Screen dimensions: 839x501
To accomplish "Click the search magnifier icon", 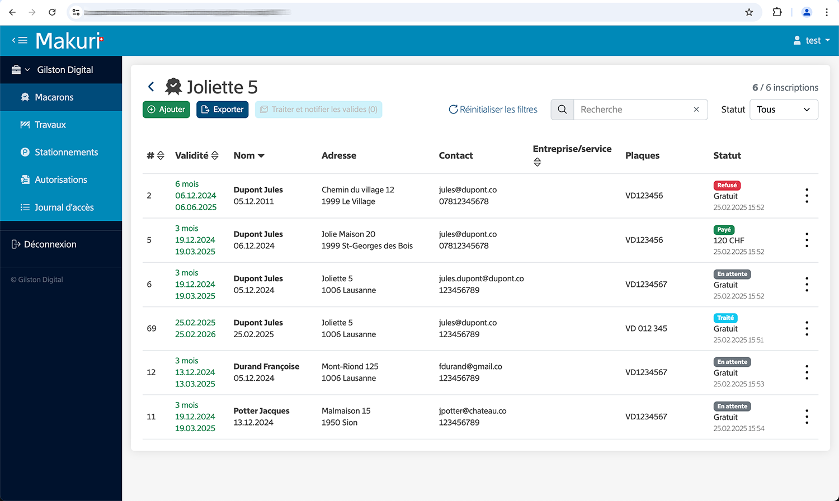I will [562, 110].
